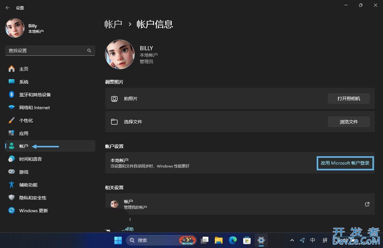Click inside 查找设置 search field
The width and height of the screenshot is (383, 248).
click(x=45, y=51)
